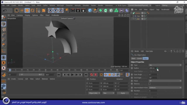Toggle Sweep object enable checkmark

[146, 13]
